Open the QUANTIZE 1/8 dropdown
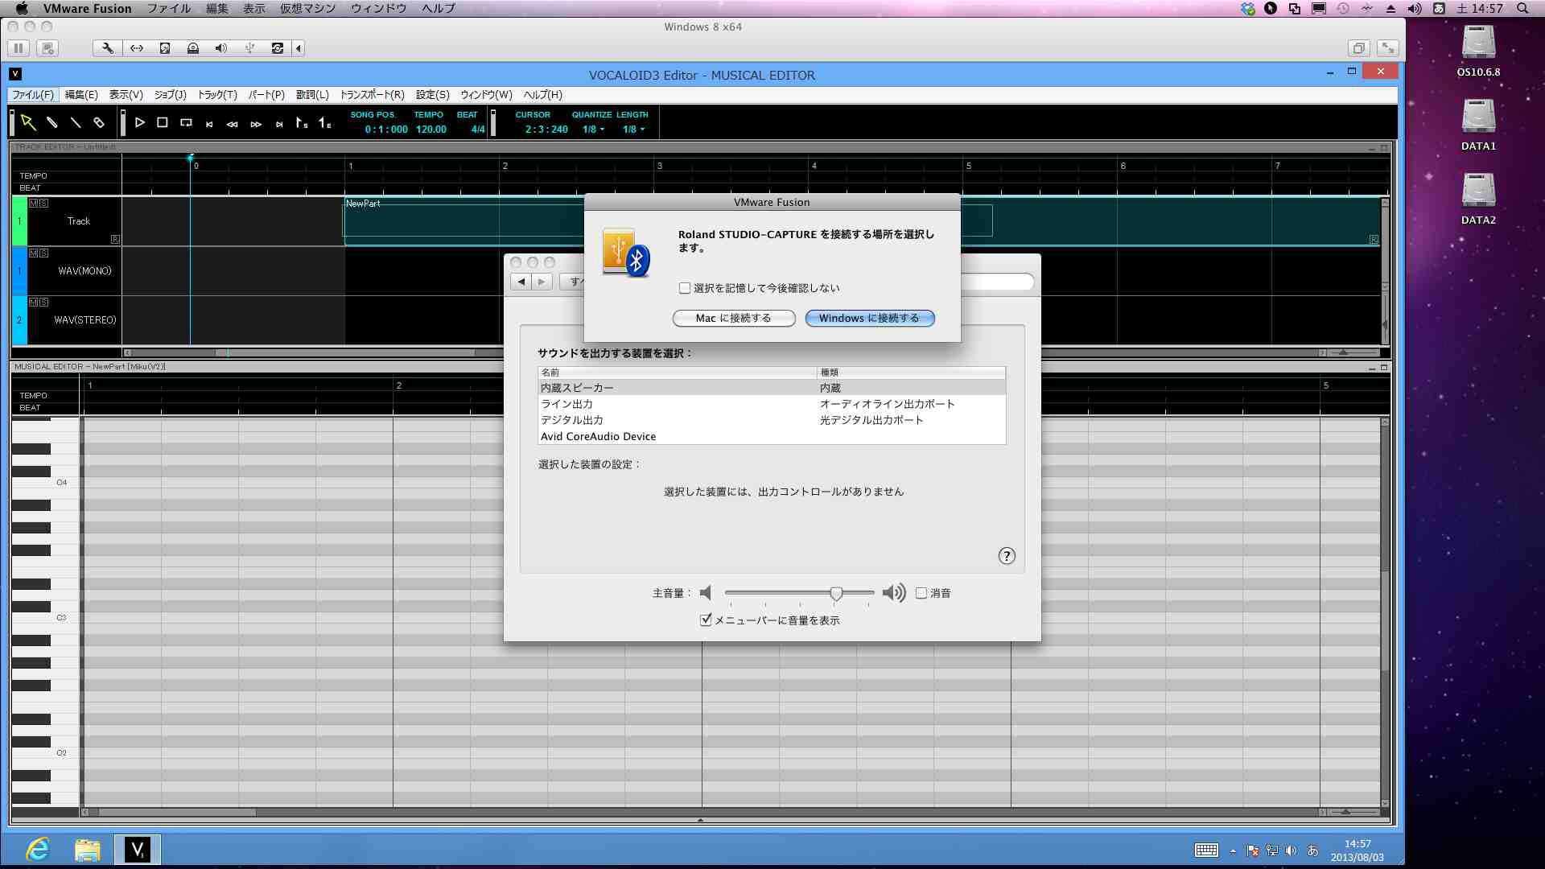The image size is (1545, 869). point(593,130)
